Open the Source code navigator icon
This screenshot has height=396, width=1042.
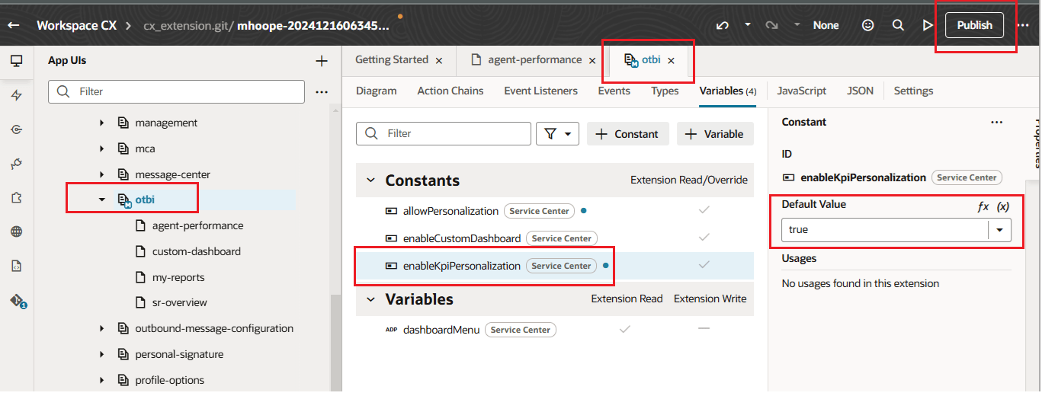coord(17,266)
